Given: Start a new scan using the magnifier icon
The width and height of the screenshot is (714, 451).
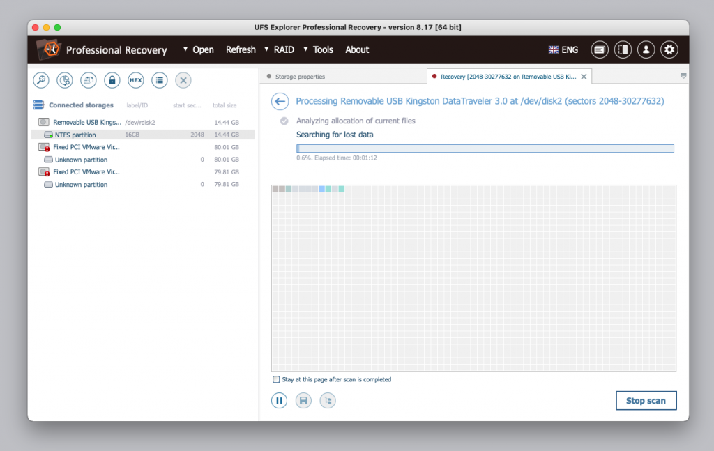Looking at the screenshot, I should (40, 80).
